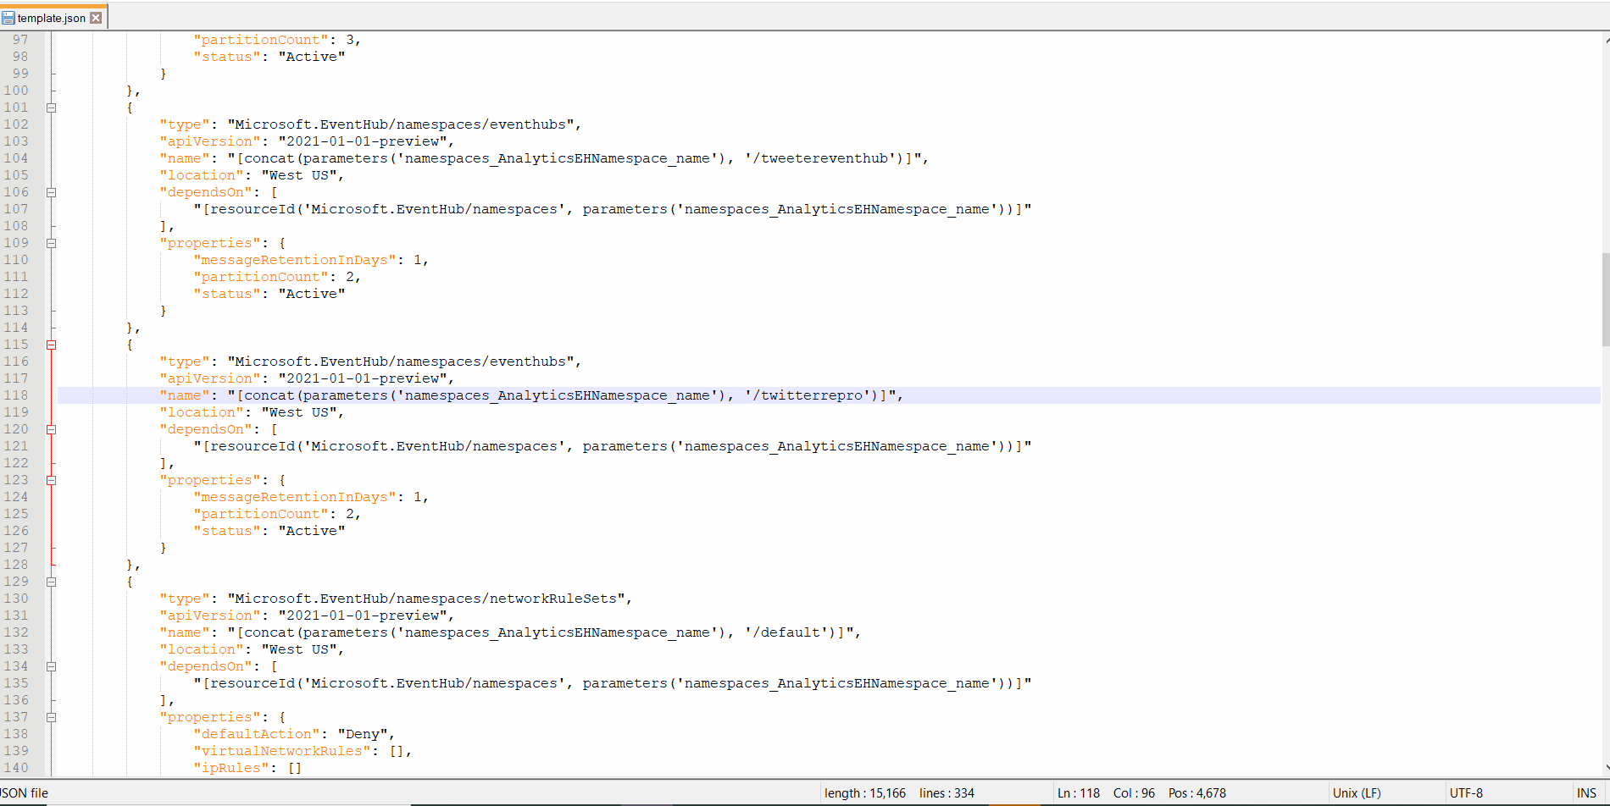
Task: Collapse the dependsOn fold at line 106
Action: [52, 192]
